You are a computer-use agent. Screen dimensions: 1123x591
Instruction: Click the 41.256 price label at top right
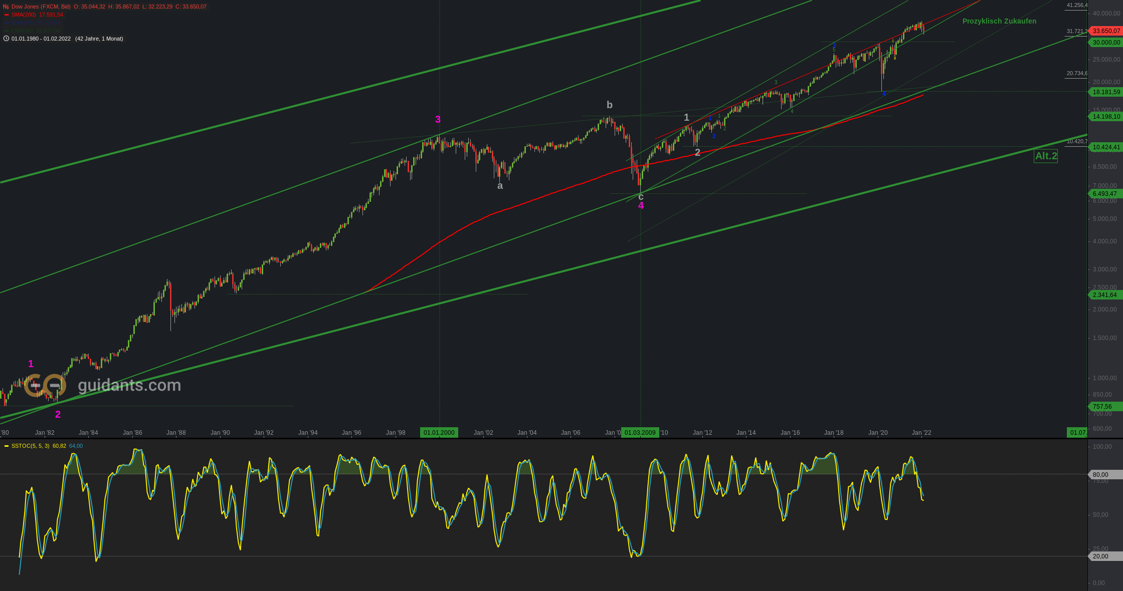pyautogui.click(x=1077, y=5)
